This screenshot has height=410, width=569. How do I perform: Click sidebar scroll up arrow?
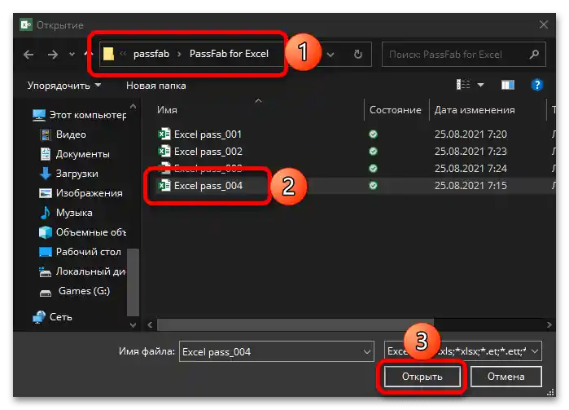click(x=133, y=107)
